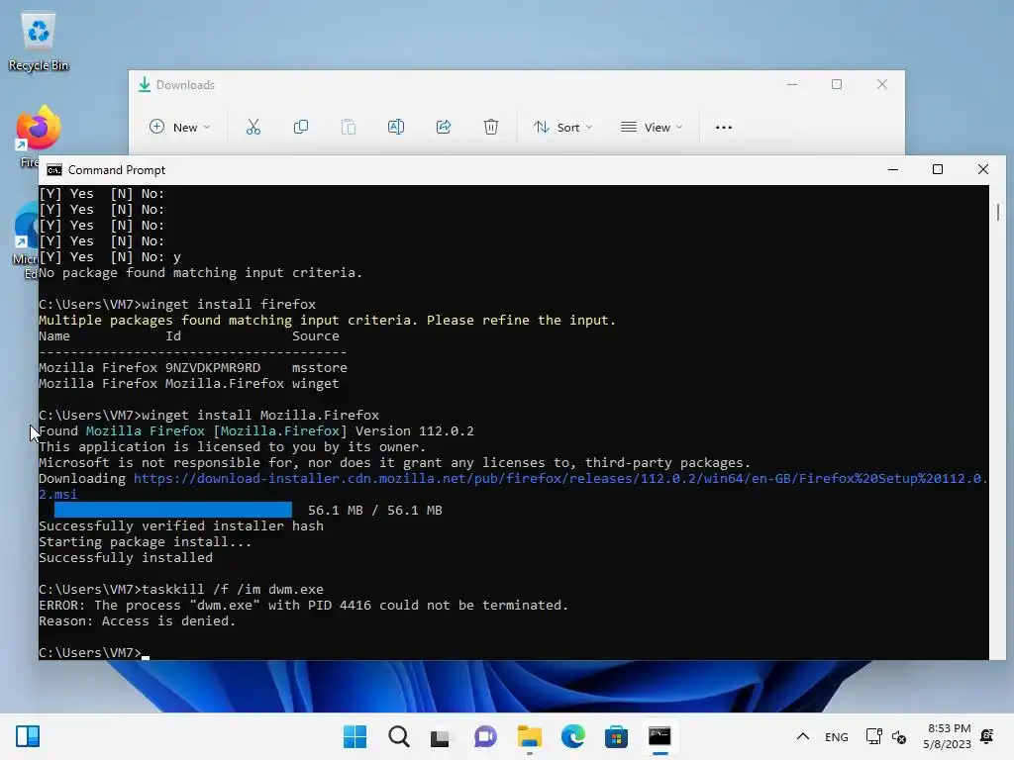Open the Recycle Bin desktop icon
The height and width of the screenshot is (760, 1014).
pos(39,42)
